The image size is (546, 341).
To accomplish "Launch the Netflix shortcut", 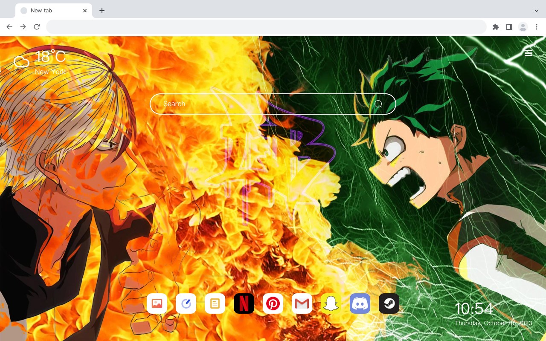I will tap(244, 303).
